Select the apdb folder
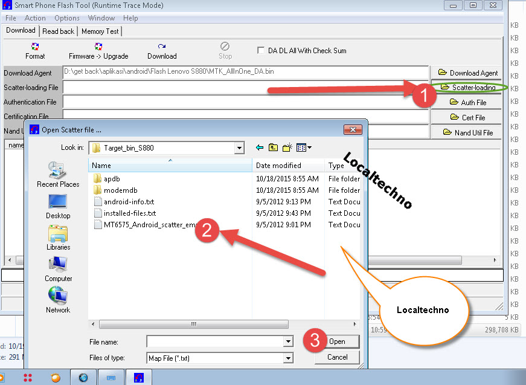The height and width of the screenshot is (385, 526). coord(112,179)
